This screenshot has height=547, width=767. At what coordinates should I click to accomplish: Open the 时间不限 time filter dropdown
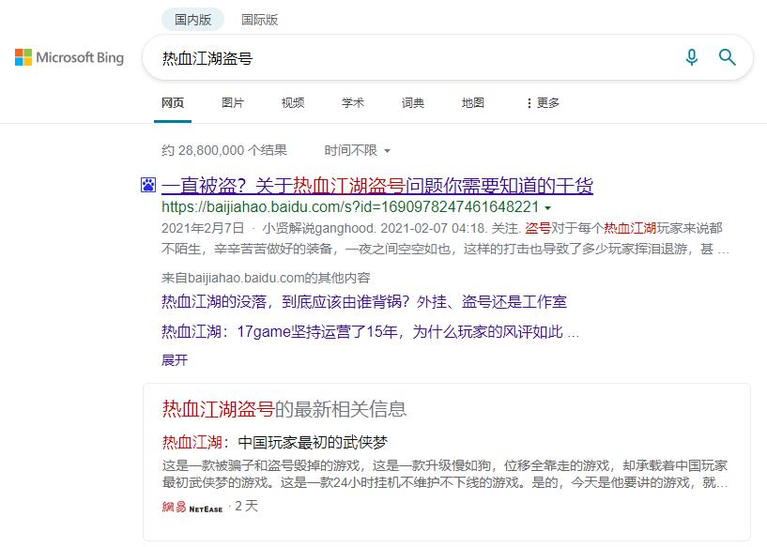point(359,150)
